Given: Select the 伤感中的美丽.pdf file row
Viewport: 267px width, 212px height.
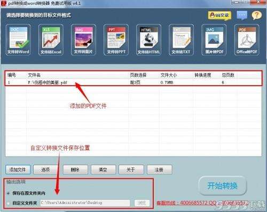Looking at the screenshot, I should (x=133, y=83).
